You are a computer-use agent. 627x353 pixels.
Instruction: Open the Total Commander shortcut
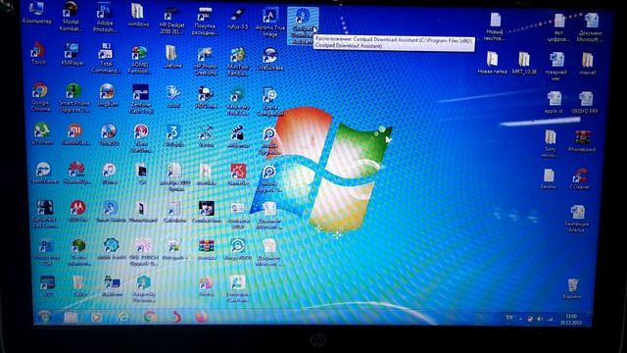106,58
